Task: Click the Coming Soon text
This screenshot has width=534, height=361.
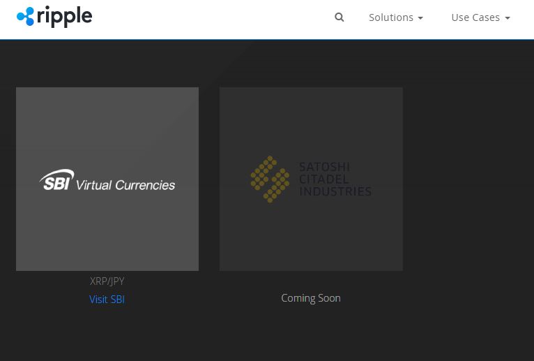Action: [x=311, y=298]
